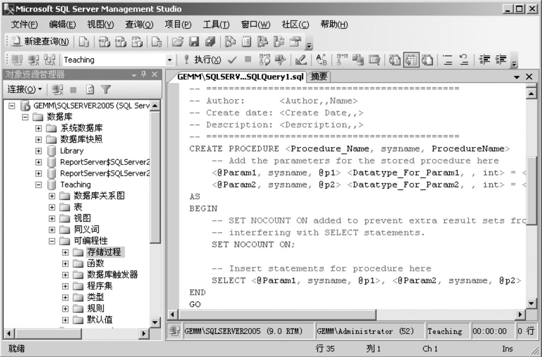Click the Uncomment Selected Lines icon
The image size is (542, 357).
pyautogui.click(x=464, y=60)
